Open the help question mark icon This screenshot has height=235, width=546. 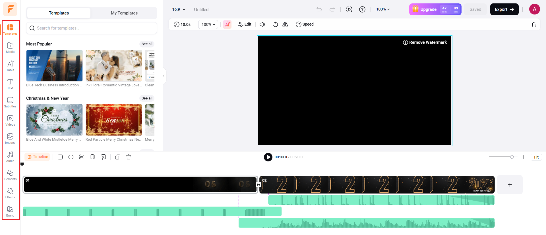362,9
